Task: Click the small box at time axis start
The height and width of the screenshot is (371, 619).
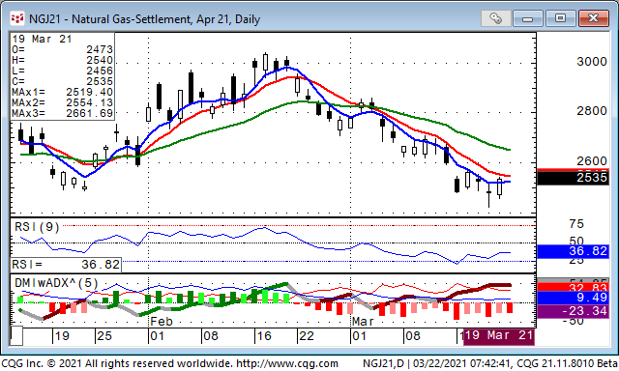Action: coord(16,336)
